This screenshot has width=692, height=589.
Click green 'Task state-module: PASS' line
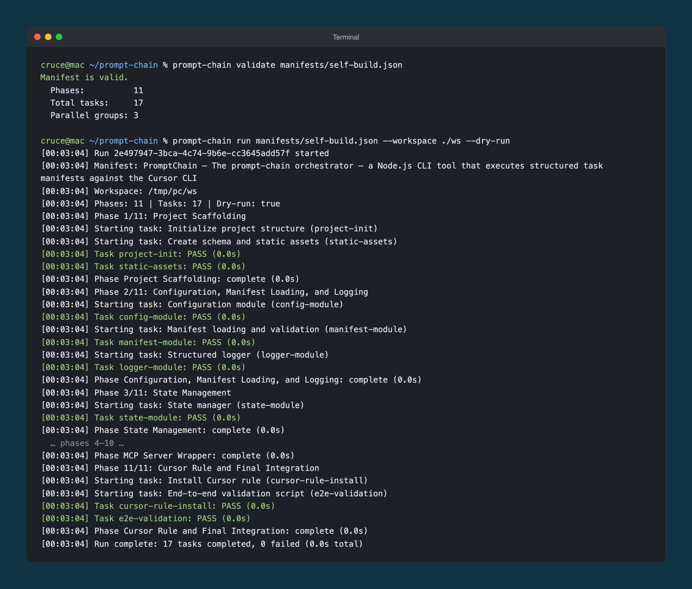(x=141, y=418)
